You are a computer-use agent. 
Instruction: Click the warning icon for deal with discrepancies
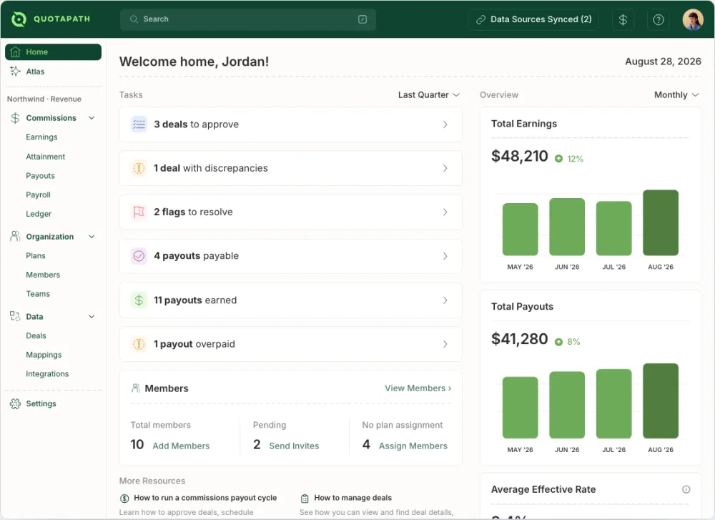[139, 168]
